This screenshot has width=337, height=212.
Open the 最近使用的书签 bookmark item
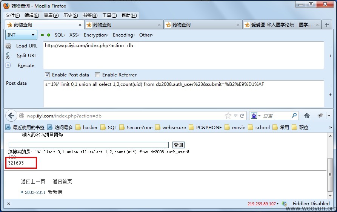(25, 128)
